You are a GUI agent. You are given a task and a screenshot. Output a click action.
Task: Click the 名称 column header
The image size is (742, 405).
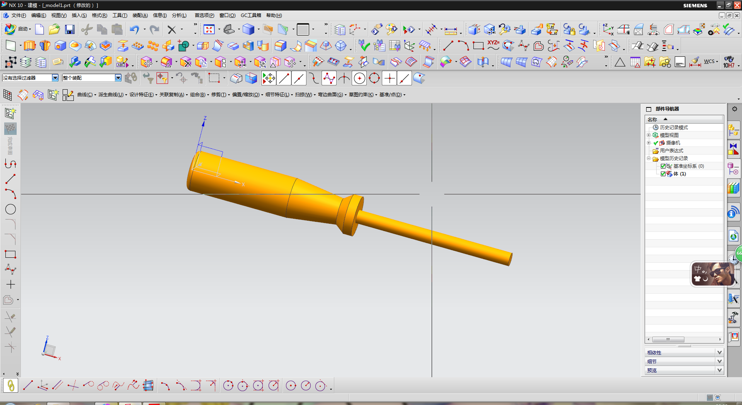(684, 119)
